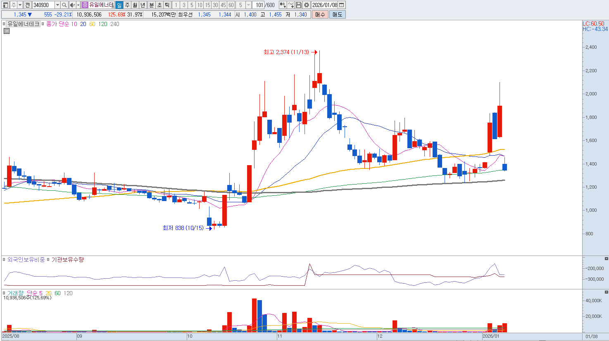Expand the stock code 340930 dropdown
Viewport: 609px width, 341px height.
57,5
